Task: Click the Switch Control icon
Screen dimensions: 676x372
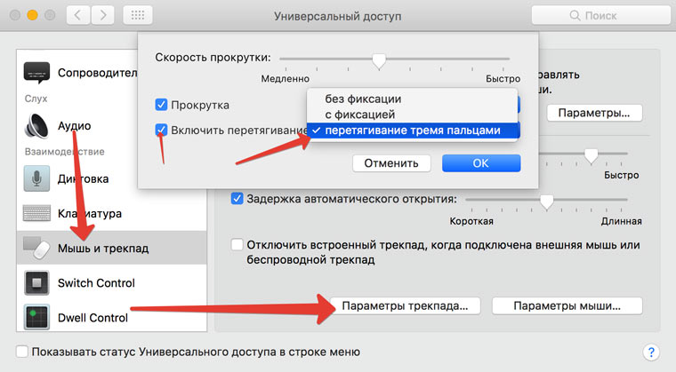Action: click(38, 283)
